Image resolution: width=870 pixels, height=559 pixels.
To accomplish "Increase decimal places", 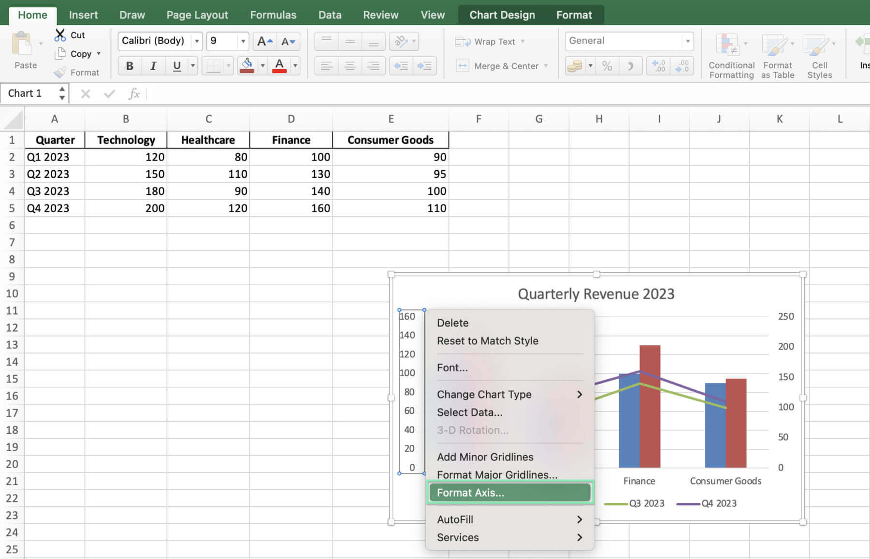I will [658, 66].
